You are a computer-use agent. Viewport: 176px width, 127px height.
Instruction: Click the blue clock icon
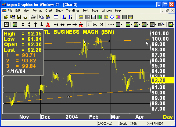coord(112,17)
